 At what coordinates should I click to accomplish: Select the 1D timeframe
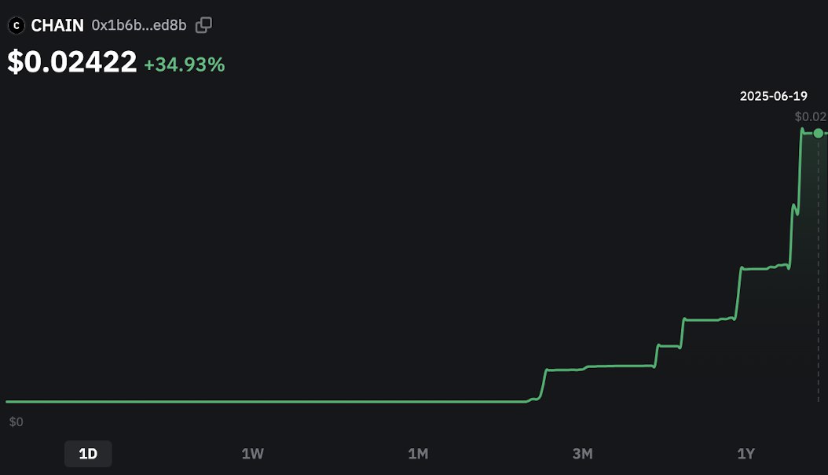click(x=88, y=453)
